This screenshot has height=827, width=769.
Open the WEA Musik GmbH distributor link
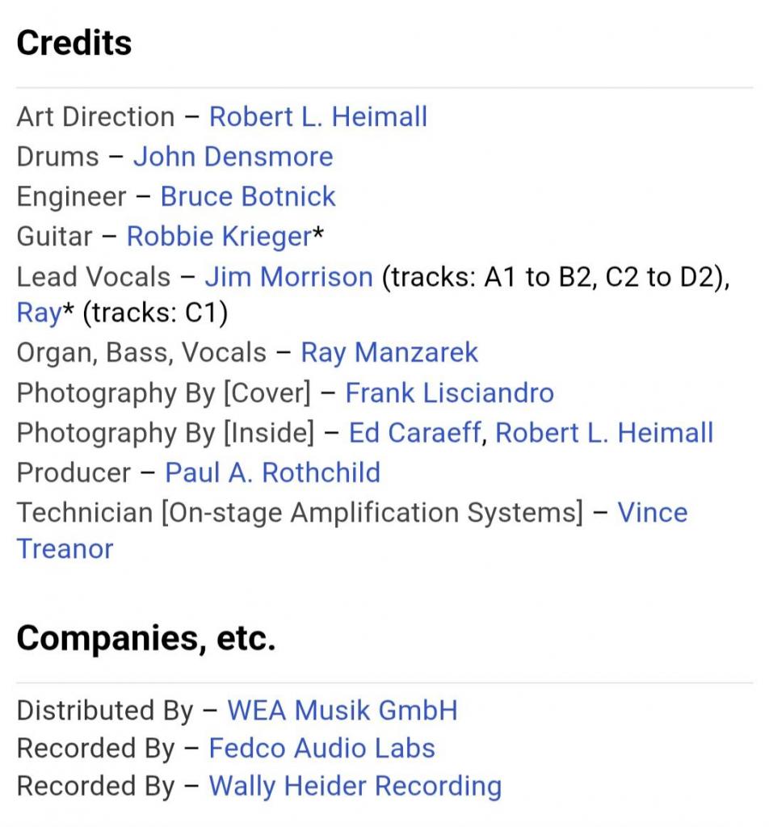point(342,711)
